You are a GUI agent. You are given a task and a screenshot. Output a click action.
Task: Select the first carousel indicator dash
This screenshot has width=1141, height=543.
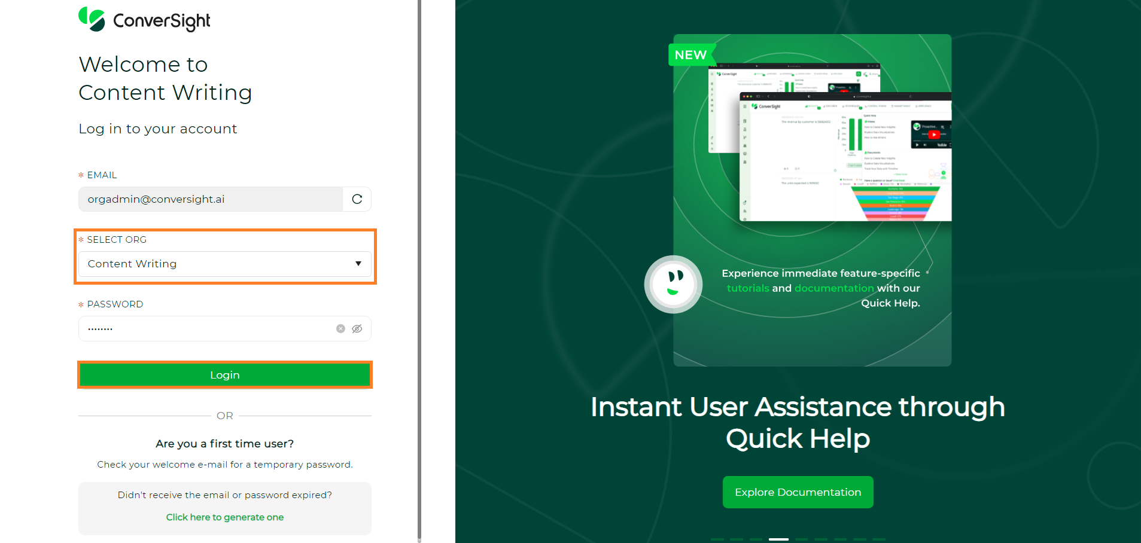(x=717, y=539)
